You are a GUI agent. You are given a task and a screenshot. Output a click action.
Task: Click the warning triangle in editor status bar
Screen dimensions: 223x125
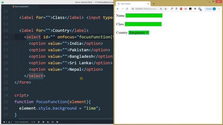point(9,122)
